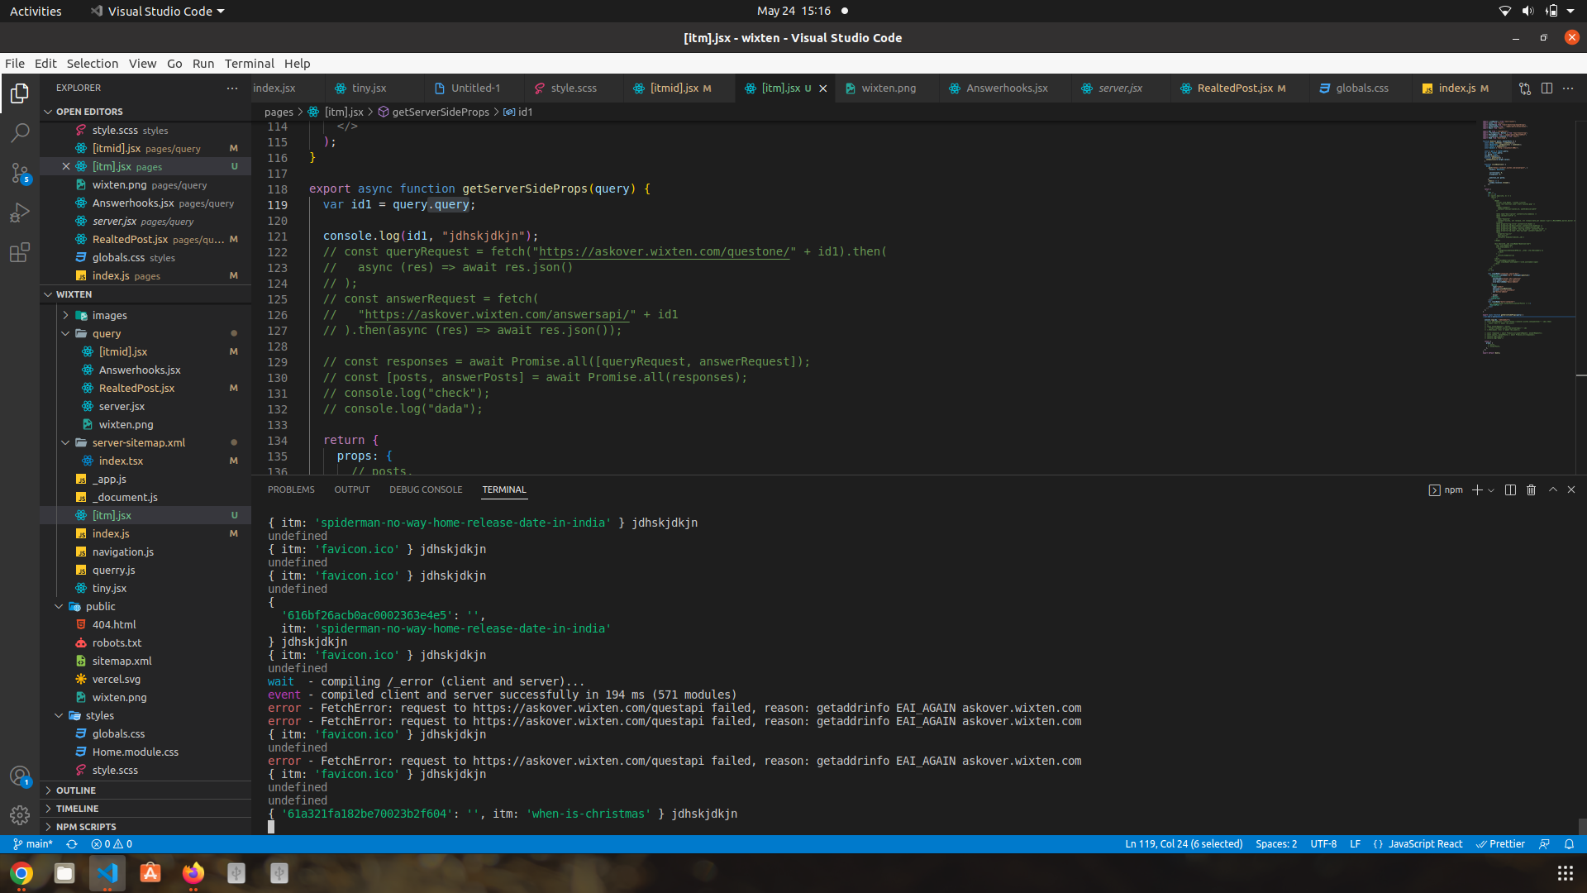The height and width of the screenshot is (893, 1587).
Task: Click Explorer's more actions ellipsis
Action: tap(232, 88)
